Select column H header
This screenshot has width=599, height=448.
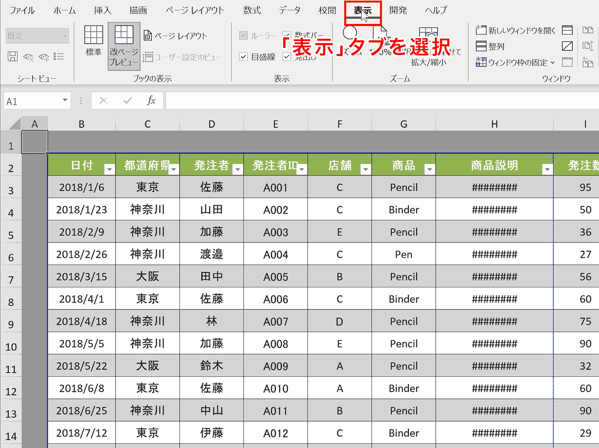[x=494, y=124]
